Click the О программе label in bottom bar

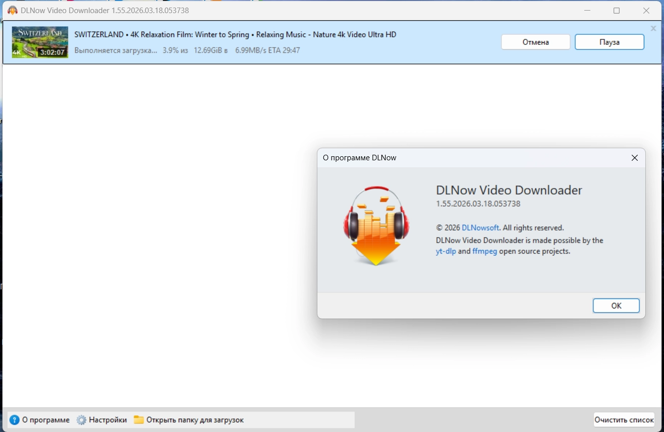(46, 420)
